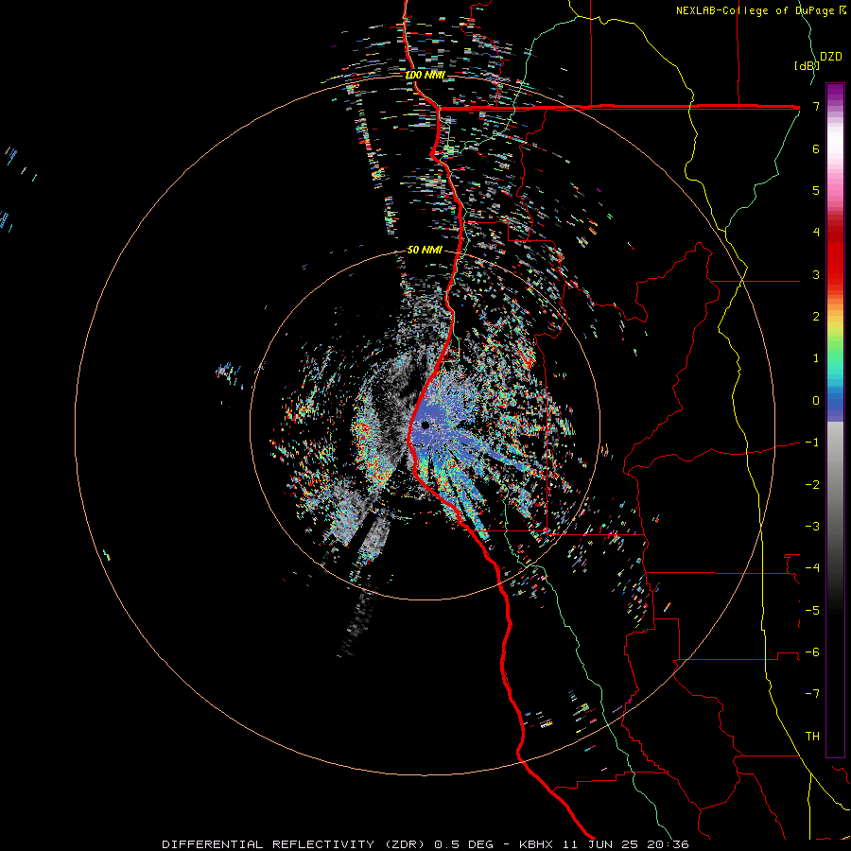Click the 50 NMI range ring label
The image size is (851, 851).
425,250
